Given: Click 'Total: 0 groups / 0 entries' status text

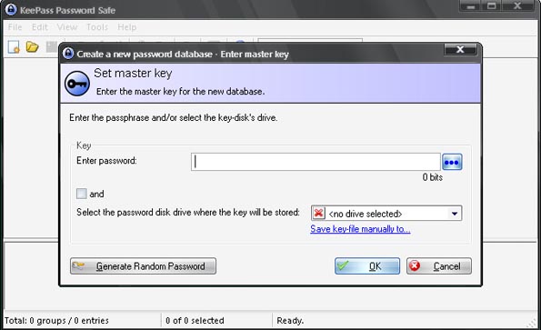Looking at the screenshot, I should click(x=56, y=321).
